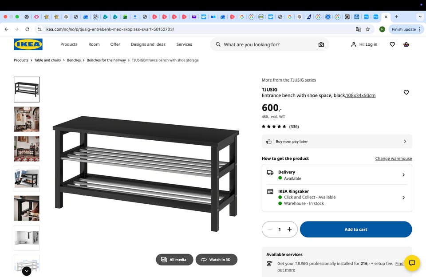Open More from the TJUSIG series
The image size is (426, 277).
click(x=289, y=80)
